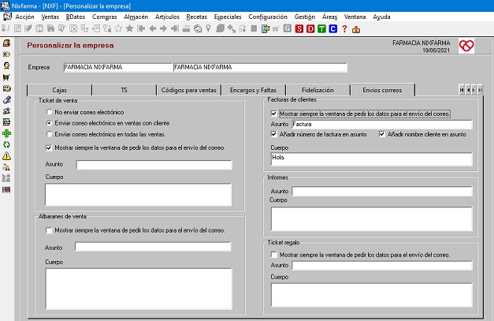Click the Cuerpo box under Ticket regalo
This screenshot has width=494, height=321.
(x=372, y=295)
